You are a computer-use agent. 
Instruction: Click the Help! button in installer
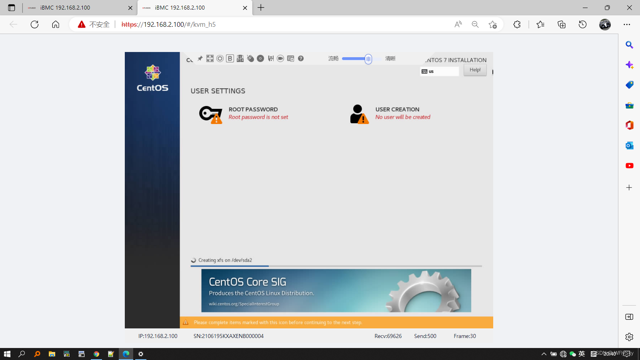475,70
